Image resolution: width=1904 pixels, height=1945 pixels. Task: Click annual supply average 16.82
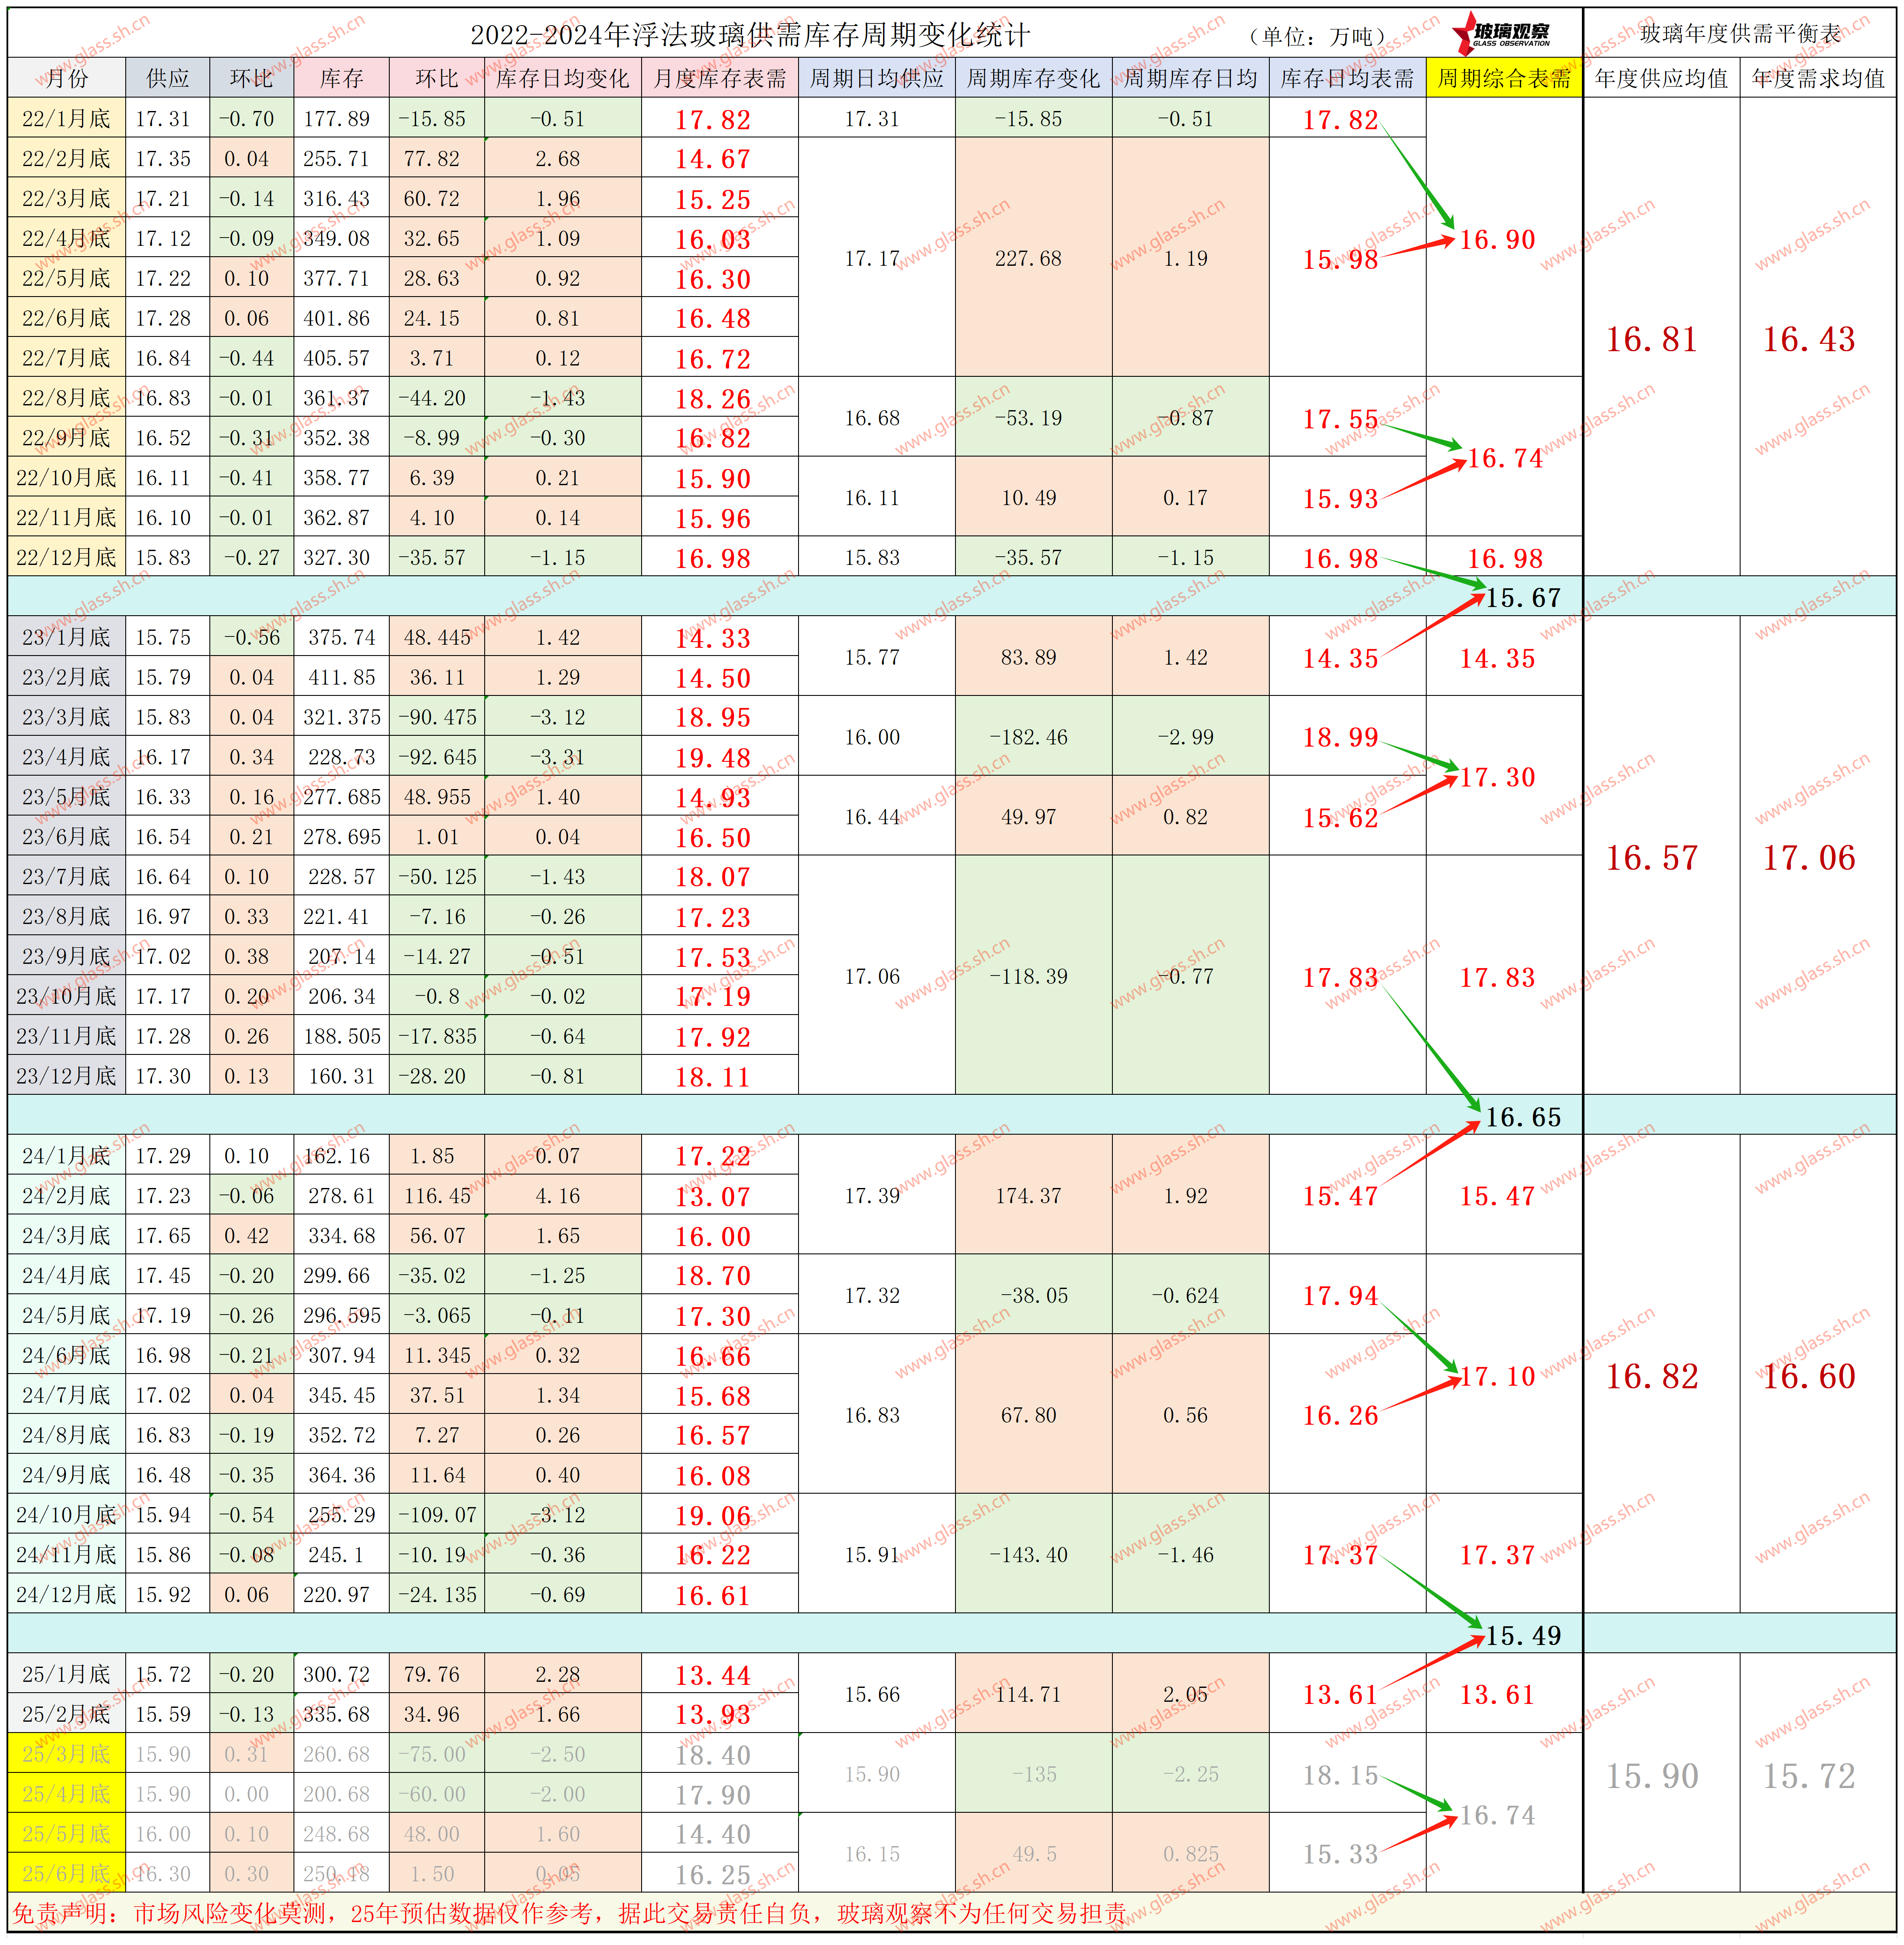pyautogui.click(x=1652, y=1376)
